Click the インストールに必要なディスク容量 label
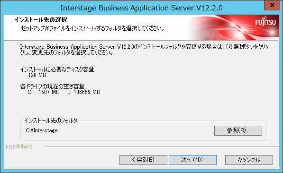This screenshot has height=173, width=283. (x=57, y=69)
